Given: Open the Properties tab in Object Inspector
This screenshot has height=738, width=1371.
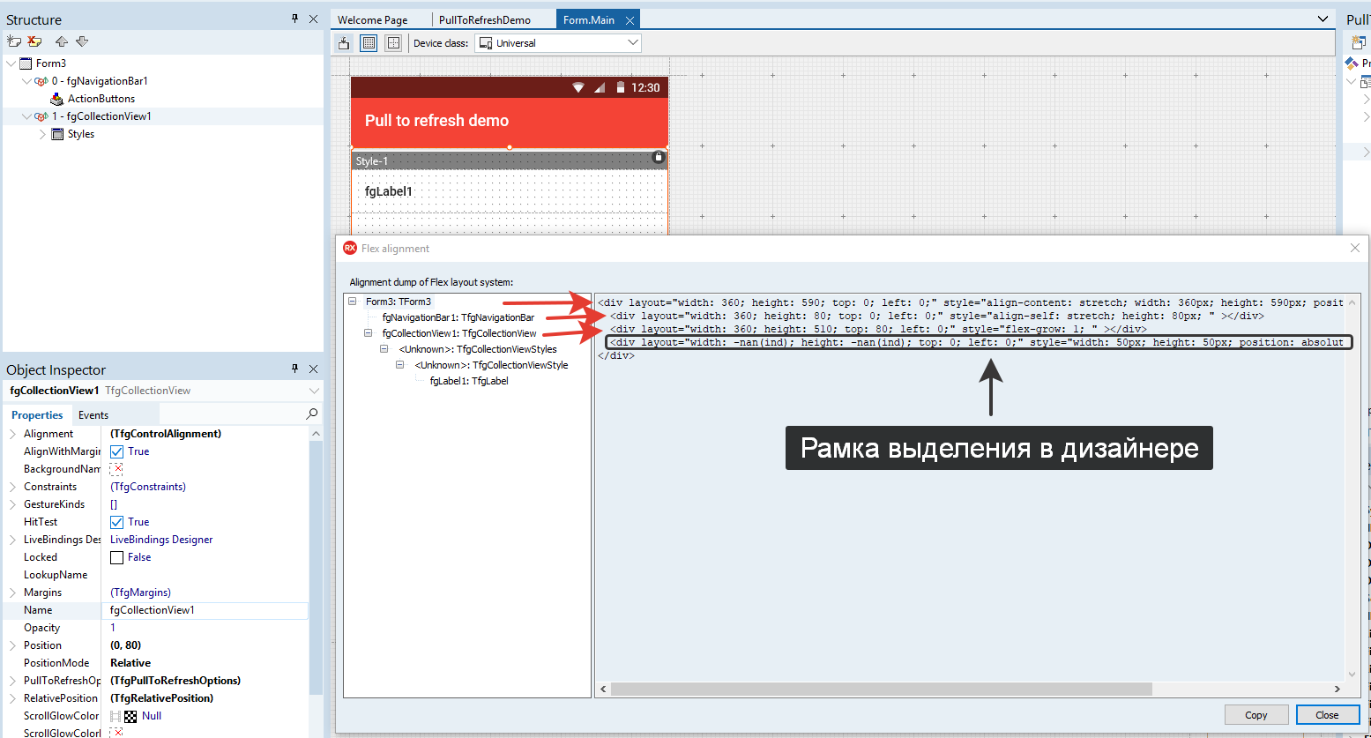Looking at the screenshot, I should pyautogui.click(x=37, y=415).
